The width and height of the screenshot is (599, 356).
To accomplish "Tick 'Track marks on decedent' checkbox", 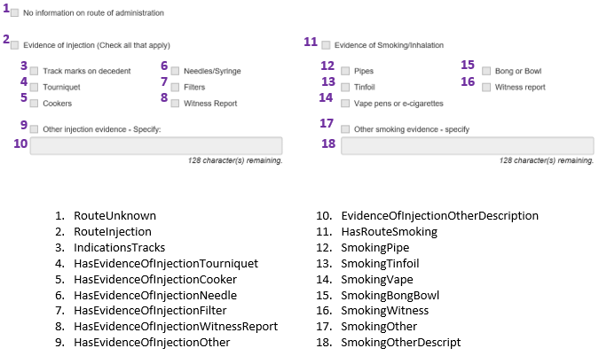I will tap(34, 71).
